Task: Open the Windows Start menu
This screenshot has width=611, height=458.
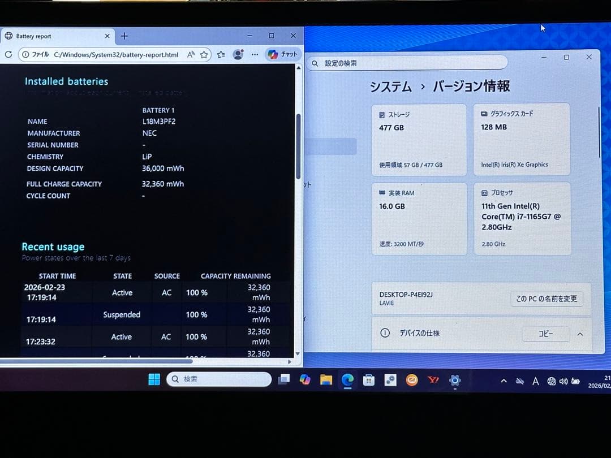Action: click(x=154, y=379)
